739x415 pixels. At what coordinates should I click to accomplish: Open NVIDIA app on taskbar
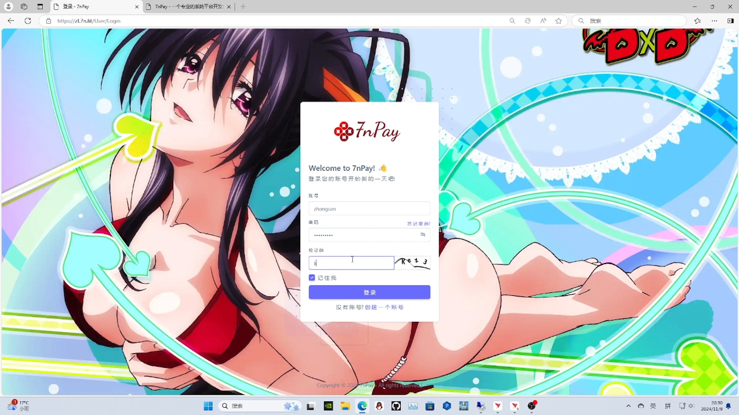(328, 406)
